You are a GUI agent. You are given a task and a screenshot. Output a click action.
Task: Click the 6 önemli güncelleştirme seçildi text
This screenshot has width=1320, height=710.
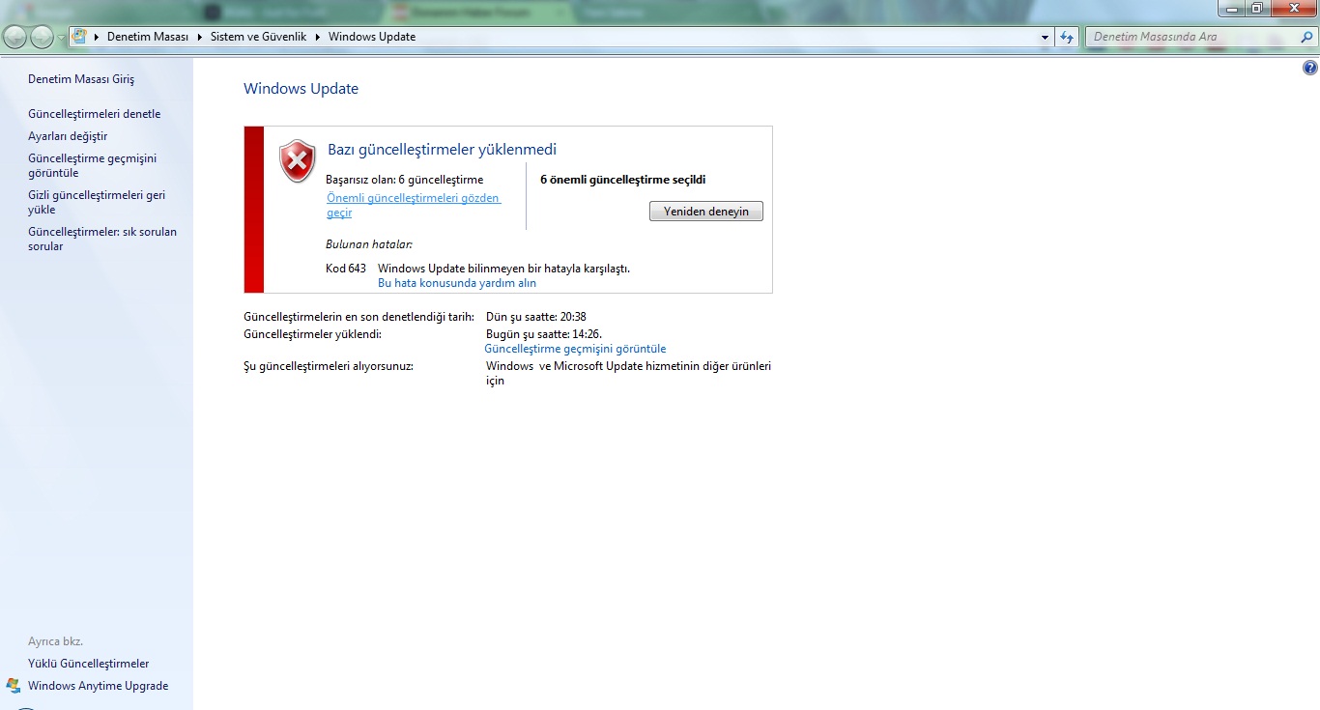[623, 180]
